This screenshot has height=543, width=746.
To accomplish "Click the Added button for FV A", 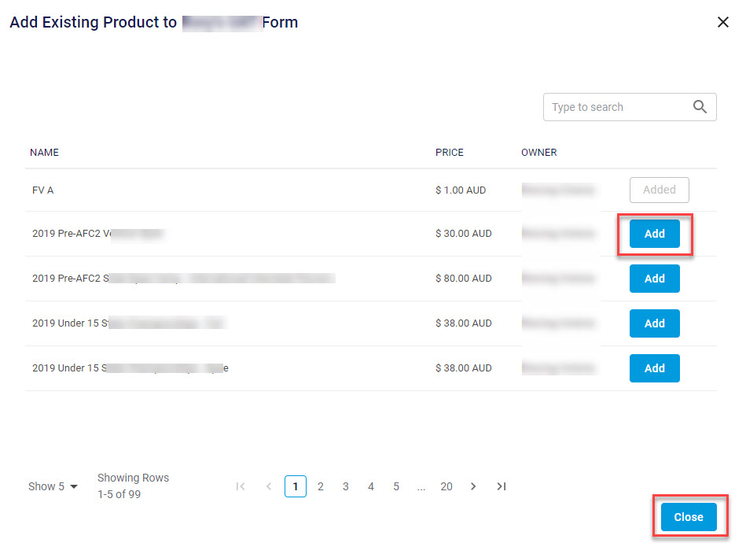I will 659,190.
